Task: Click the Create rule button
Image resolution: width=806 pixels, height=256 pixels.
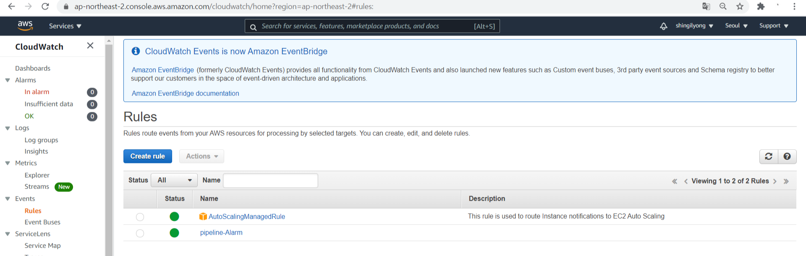Action: [x=148, y=156]
